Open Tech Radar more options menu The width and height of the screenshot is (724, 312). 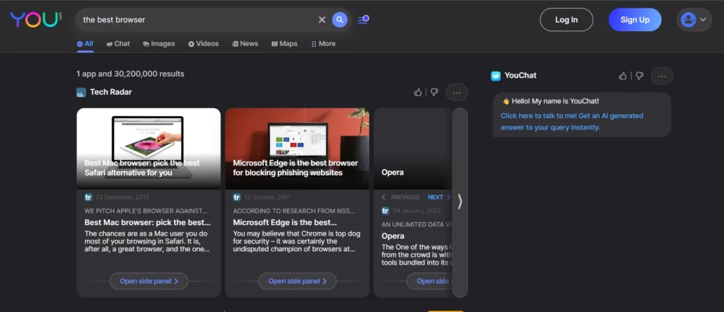[x=457, y=93]
